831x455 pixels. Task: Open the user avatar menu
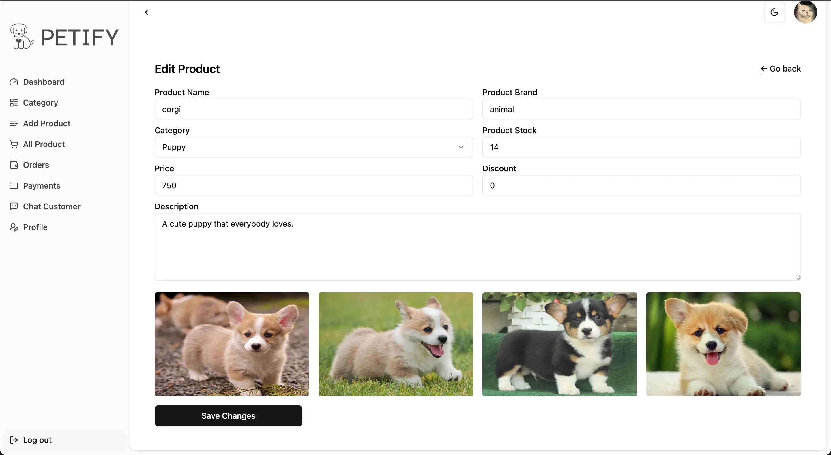[x=805, y=12]
